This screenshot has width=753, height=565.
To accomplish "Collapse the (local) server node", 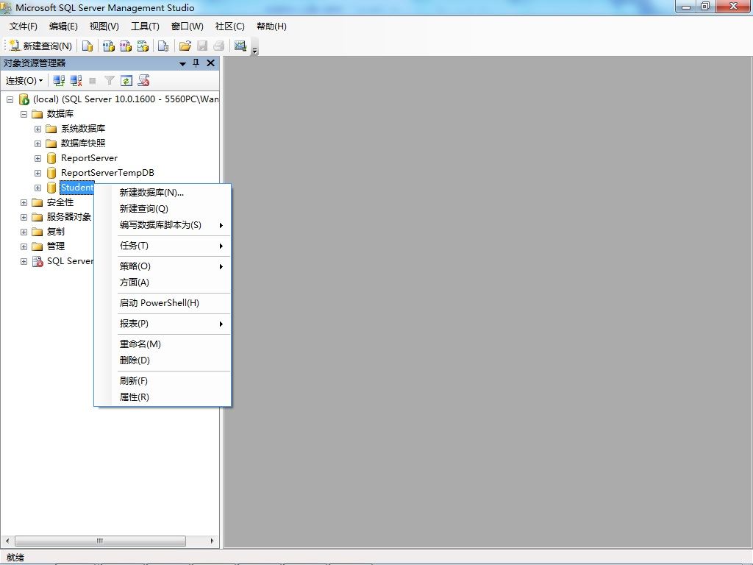I will point(10,99).
